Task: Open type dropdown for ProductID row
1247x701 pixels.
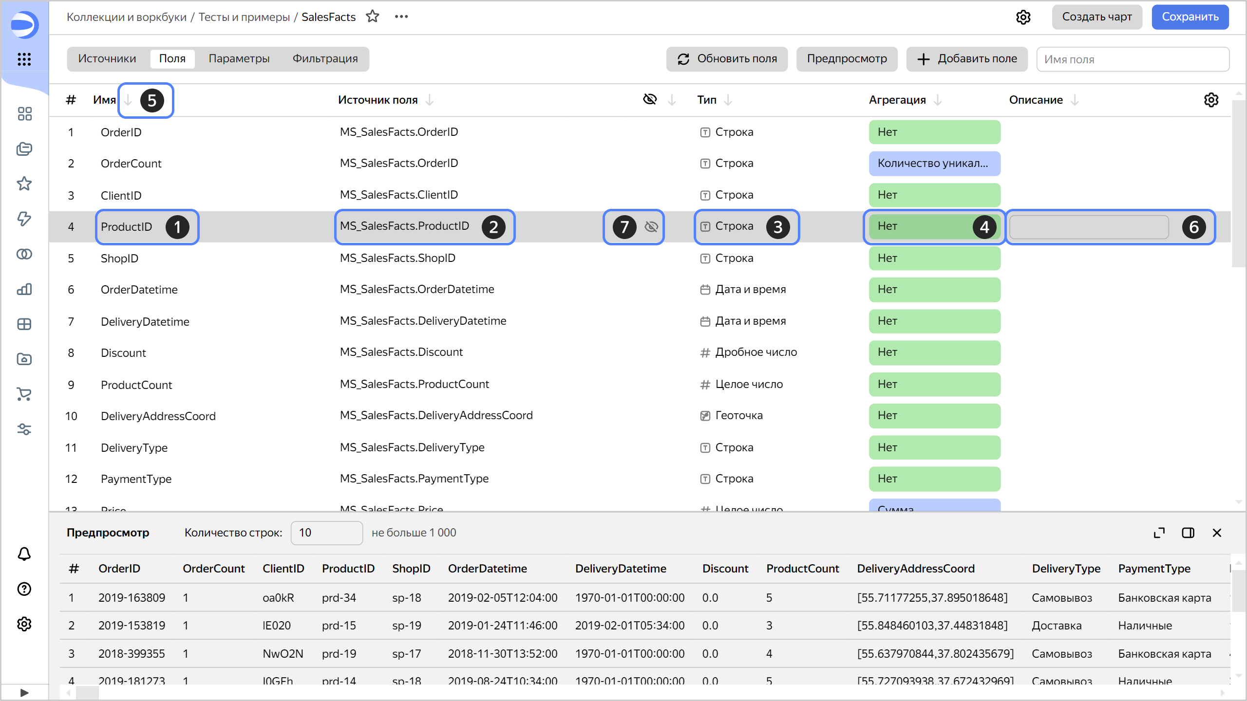Action: pos(734,226)
